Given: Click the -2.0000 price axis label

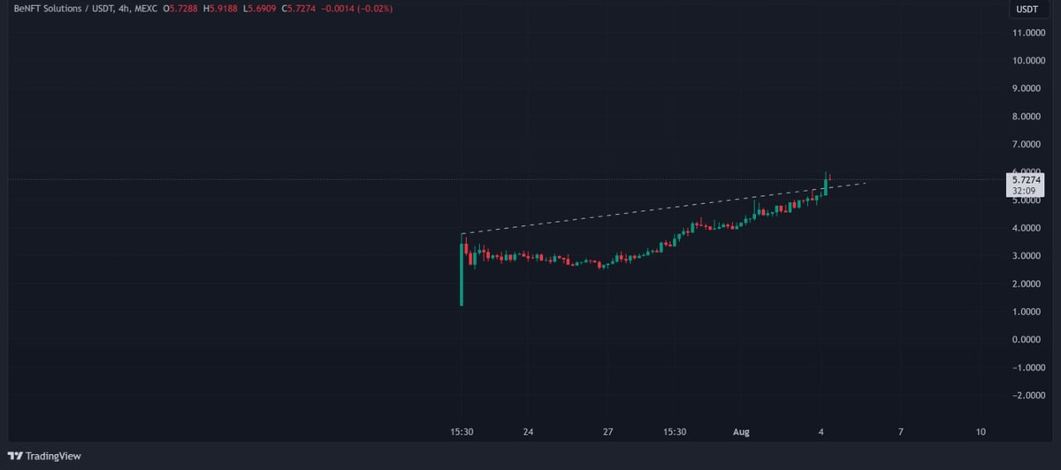Looking at the screenshot, I should pos(1029,395).
